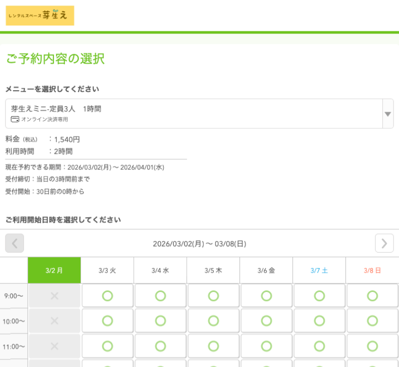Choose the 3/8 日 Sunday column header

point(372,270)
